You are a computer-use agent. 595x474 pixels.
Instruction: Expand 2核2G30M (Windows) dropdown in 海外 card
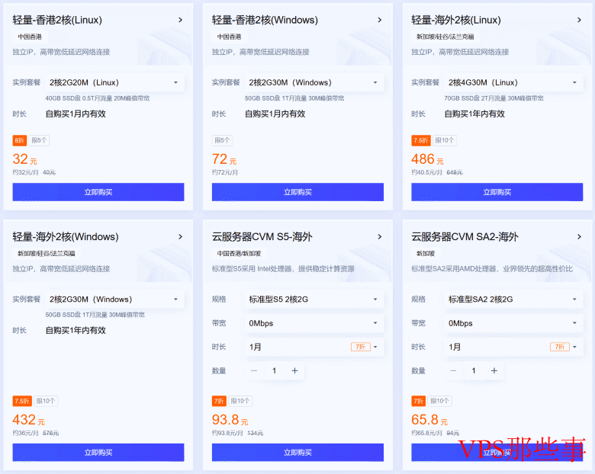tap(114, 299)
